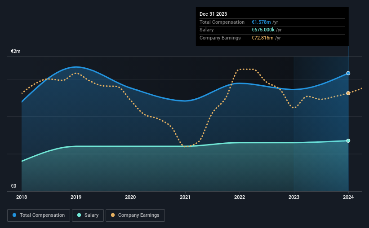This screenshot has height=228, width=369.
Task: Toggle the Total Compensation legend series
Action: (x=39, y=215)
